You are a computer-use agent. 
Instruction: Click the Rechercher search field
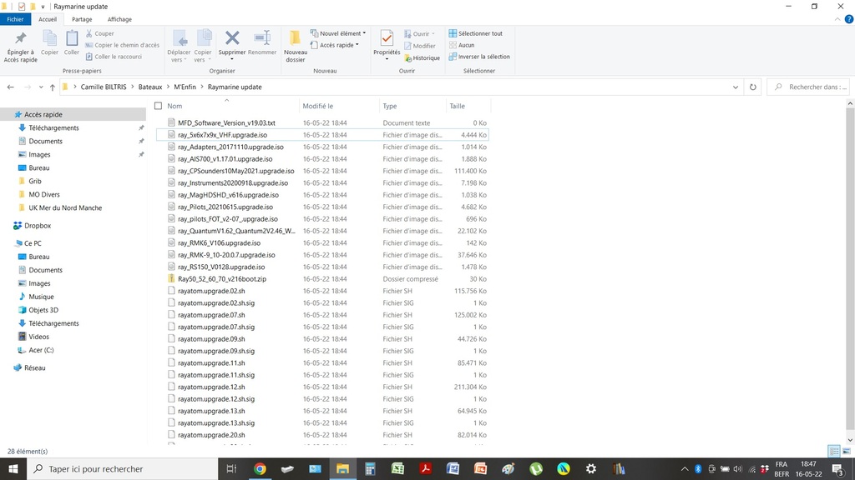(x=810, y=87)
